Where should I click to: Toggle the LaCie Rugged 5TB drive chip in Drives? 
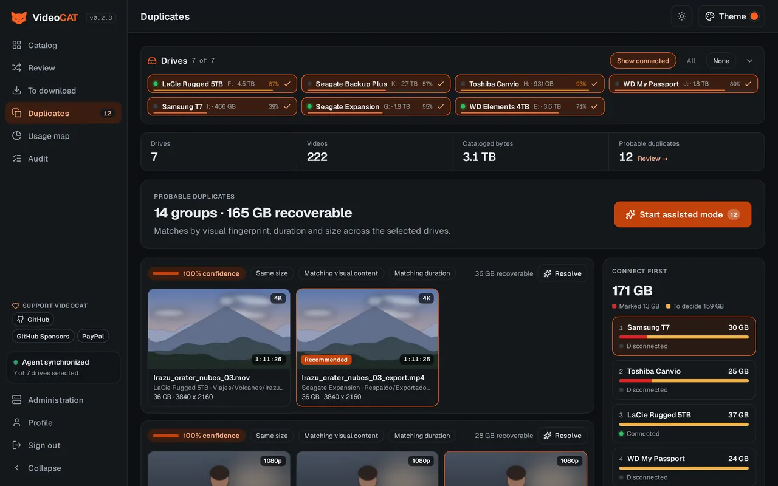222,84
